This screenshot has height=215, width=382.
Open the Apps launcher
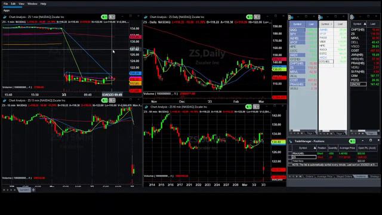click(7, 11)
